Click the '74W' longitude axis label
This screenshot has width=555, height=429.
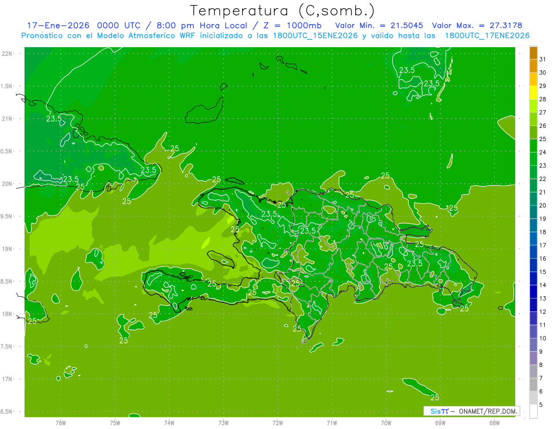click(x=169, y=423)
